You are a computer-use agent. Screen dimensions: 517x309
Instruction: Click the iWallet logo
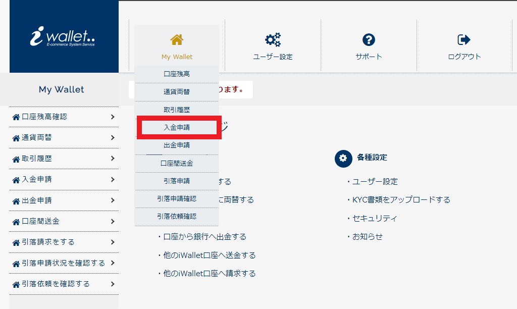click(63, 36)
